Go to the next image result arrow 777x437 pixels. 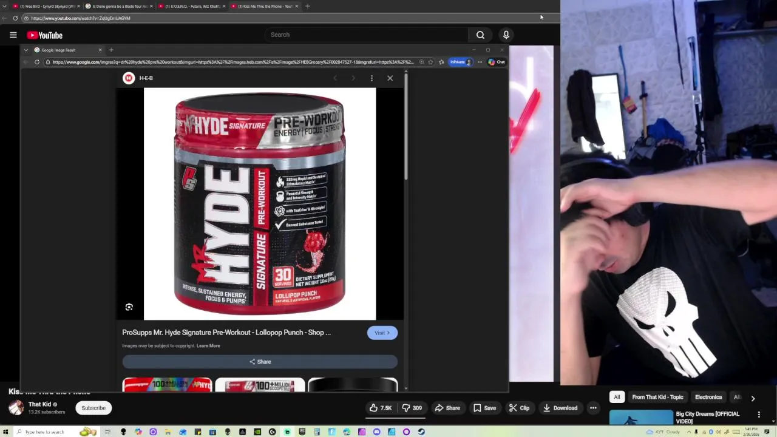(353, 78)
